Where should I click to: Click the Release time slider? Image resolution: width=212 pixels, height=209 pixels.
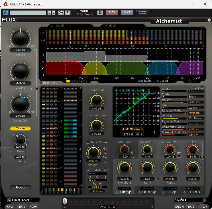(x=174, y=118)
